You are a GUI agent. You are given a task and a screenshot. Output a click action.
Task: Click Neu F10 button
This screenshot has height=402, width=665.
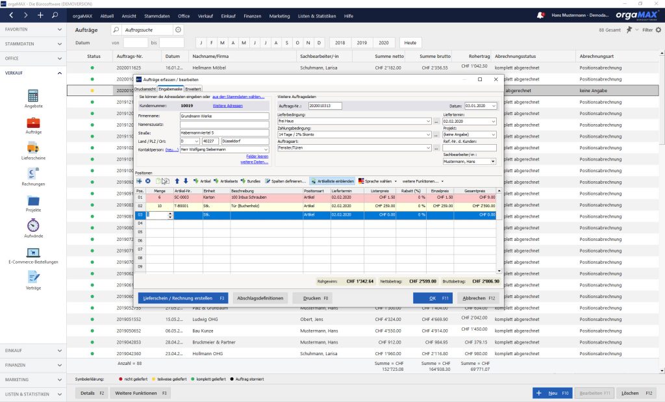(552, 393)
